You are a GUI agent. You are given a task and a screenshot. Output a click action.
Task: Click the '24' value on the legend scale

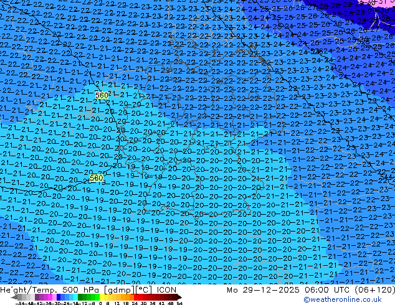click(x=135, y=303)
